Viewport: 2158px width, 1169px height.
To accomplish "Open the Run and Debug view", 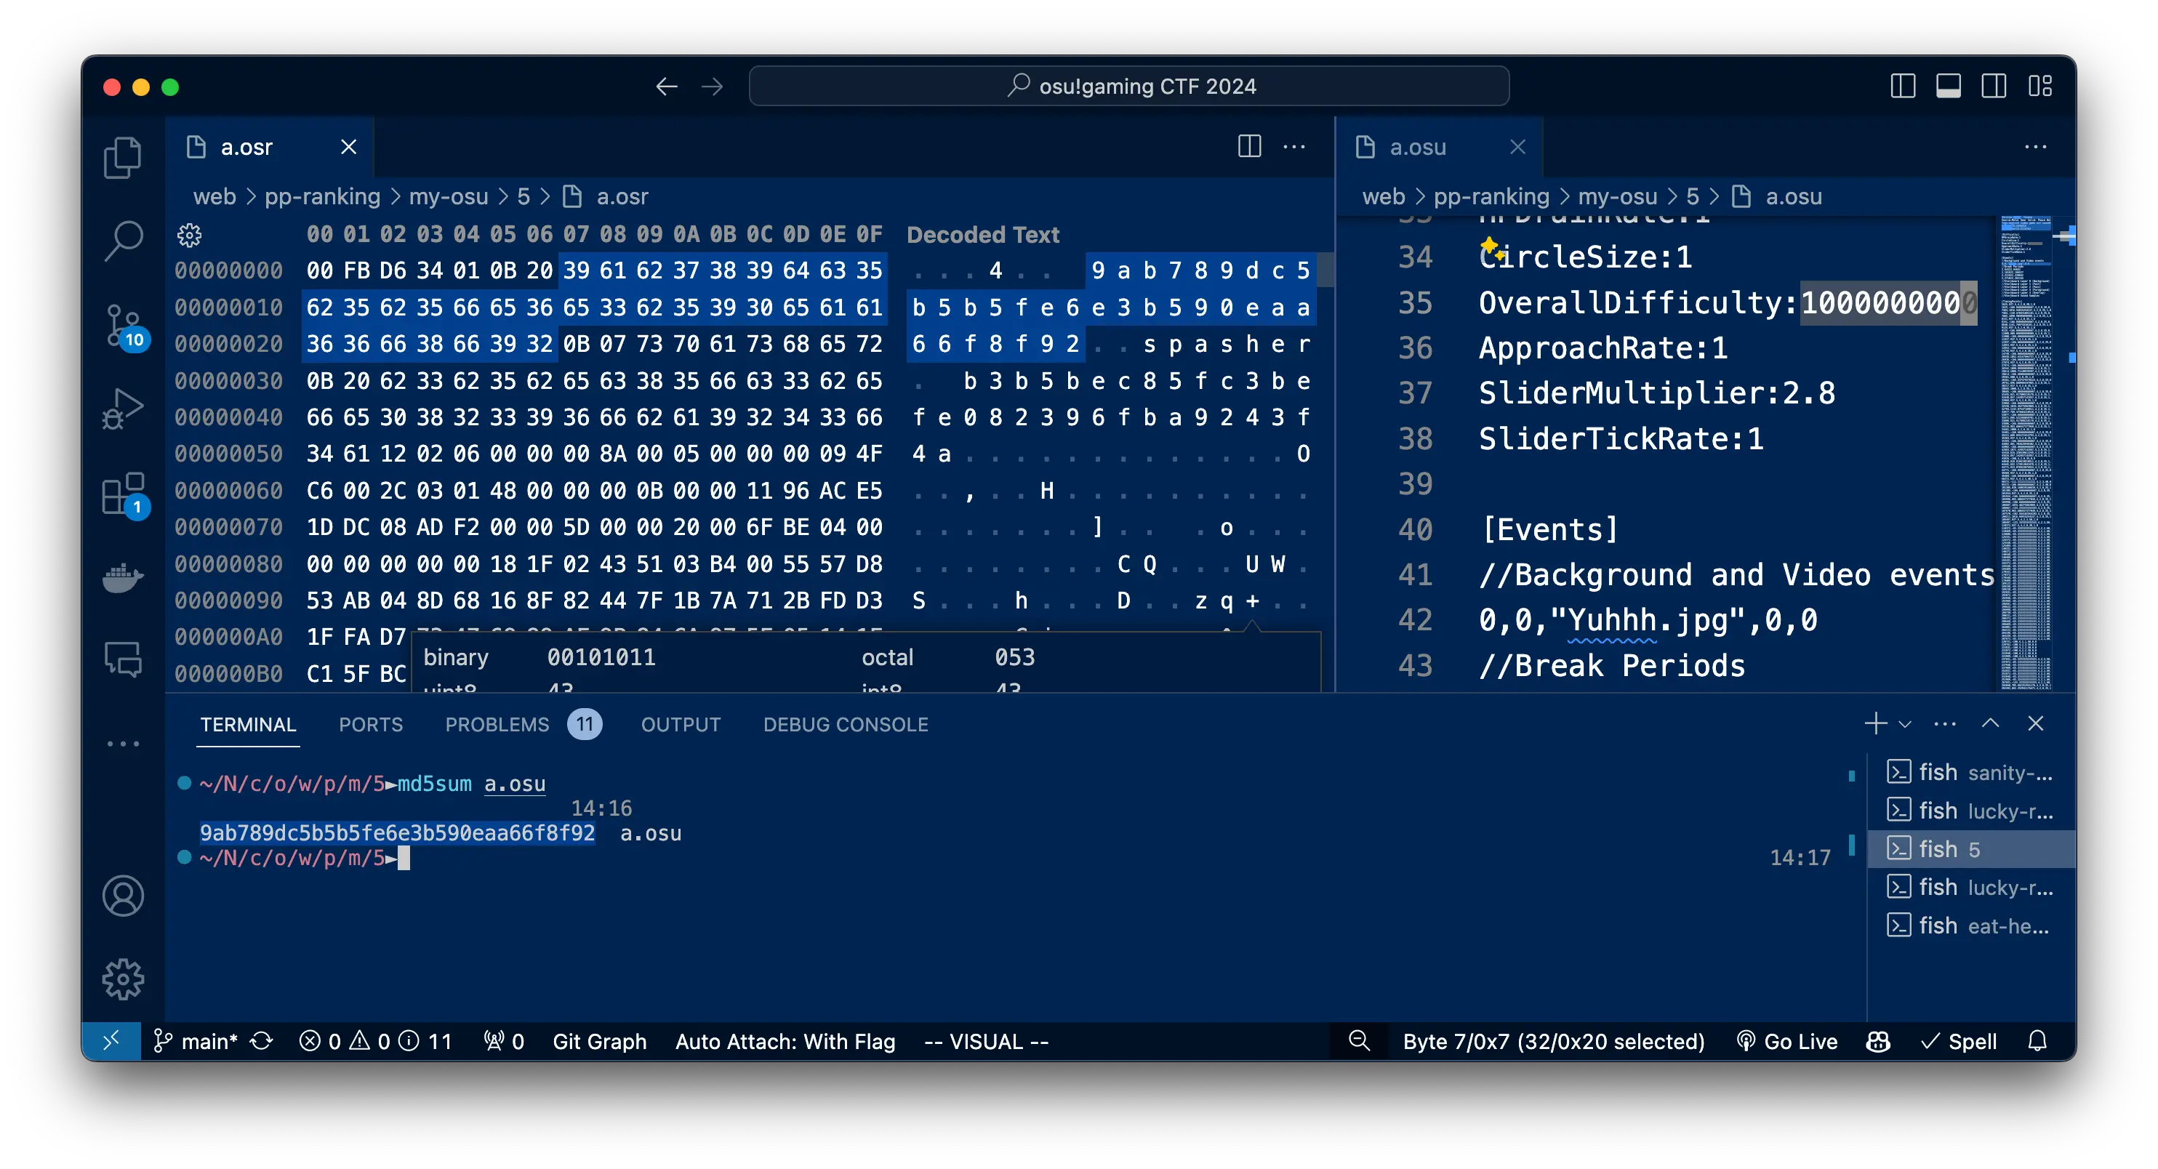I will click(122, 409).
